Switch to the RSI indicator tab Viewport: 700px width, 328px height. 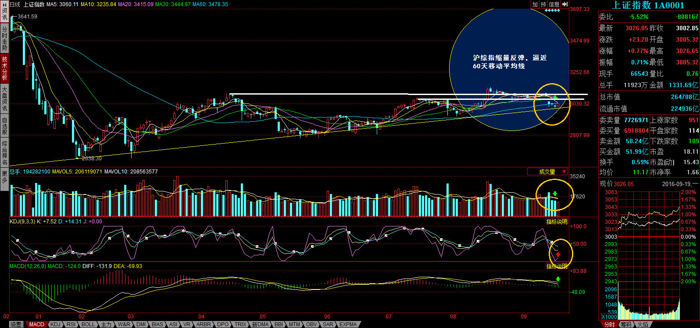point(71,324)
